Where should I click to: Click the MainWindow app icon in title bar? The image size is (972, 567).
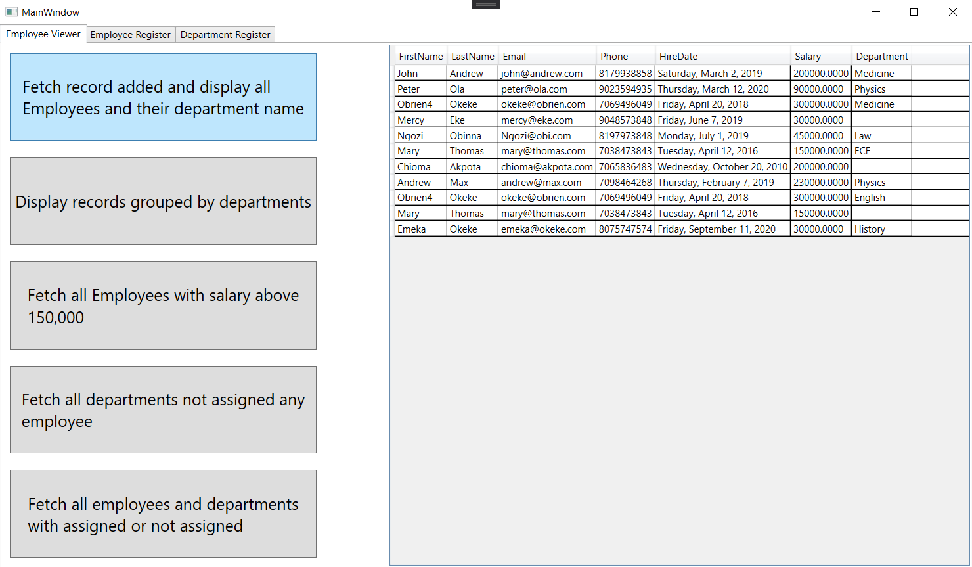11,12
